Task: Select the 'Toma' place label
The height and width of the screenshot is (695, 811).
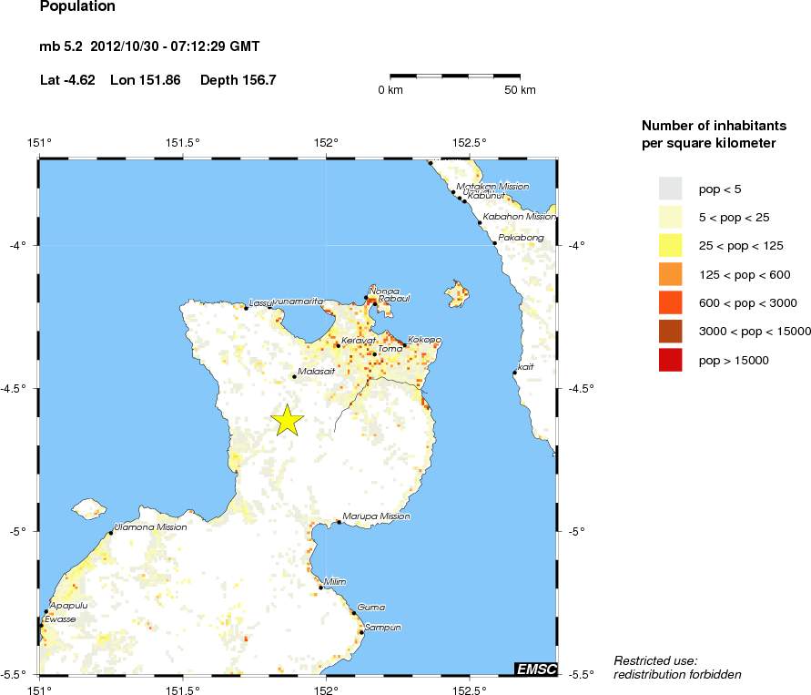Action: coord(390,349)
